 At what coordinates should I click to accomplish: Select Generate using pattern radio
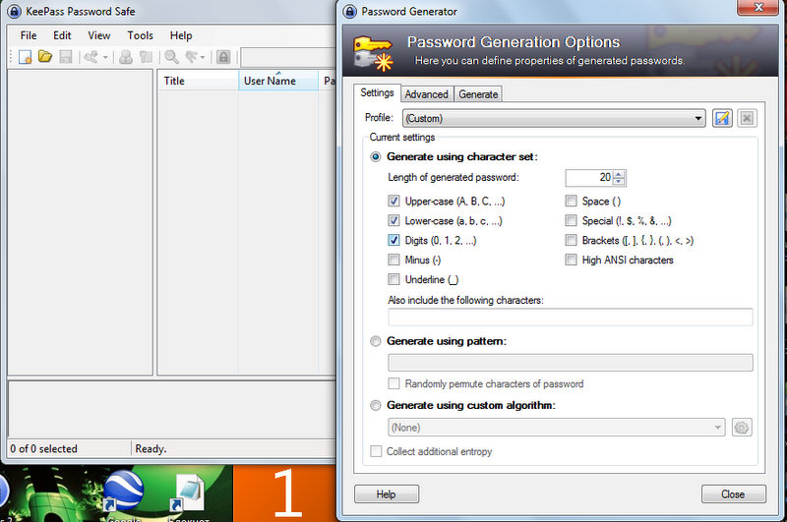click(x=376, y=341)
